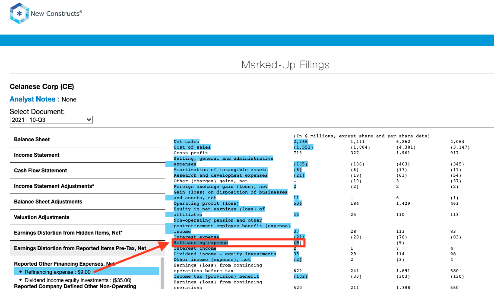The height and width of the screenshot is (289, 494).
Task: Click Research and development expenses line
Action: click(x=221, y=175)
